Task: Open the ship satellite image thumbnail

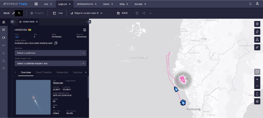Action: click(x=33, y=97)
